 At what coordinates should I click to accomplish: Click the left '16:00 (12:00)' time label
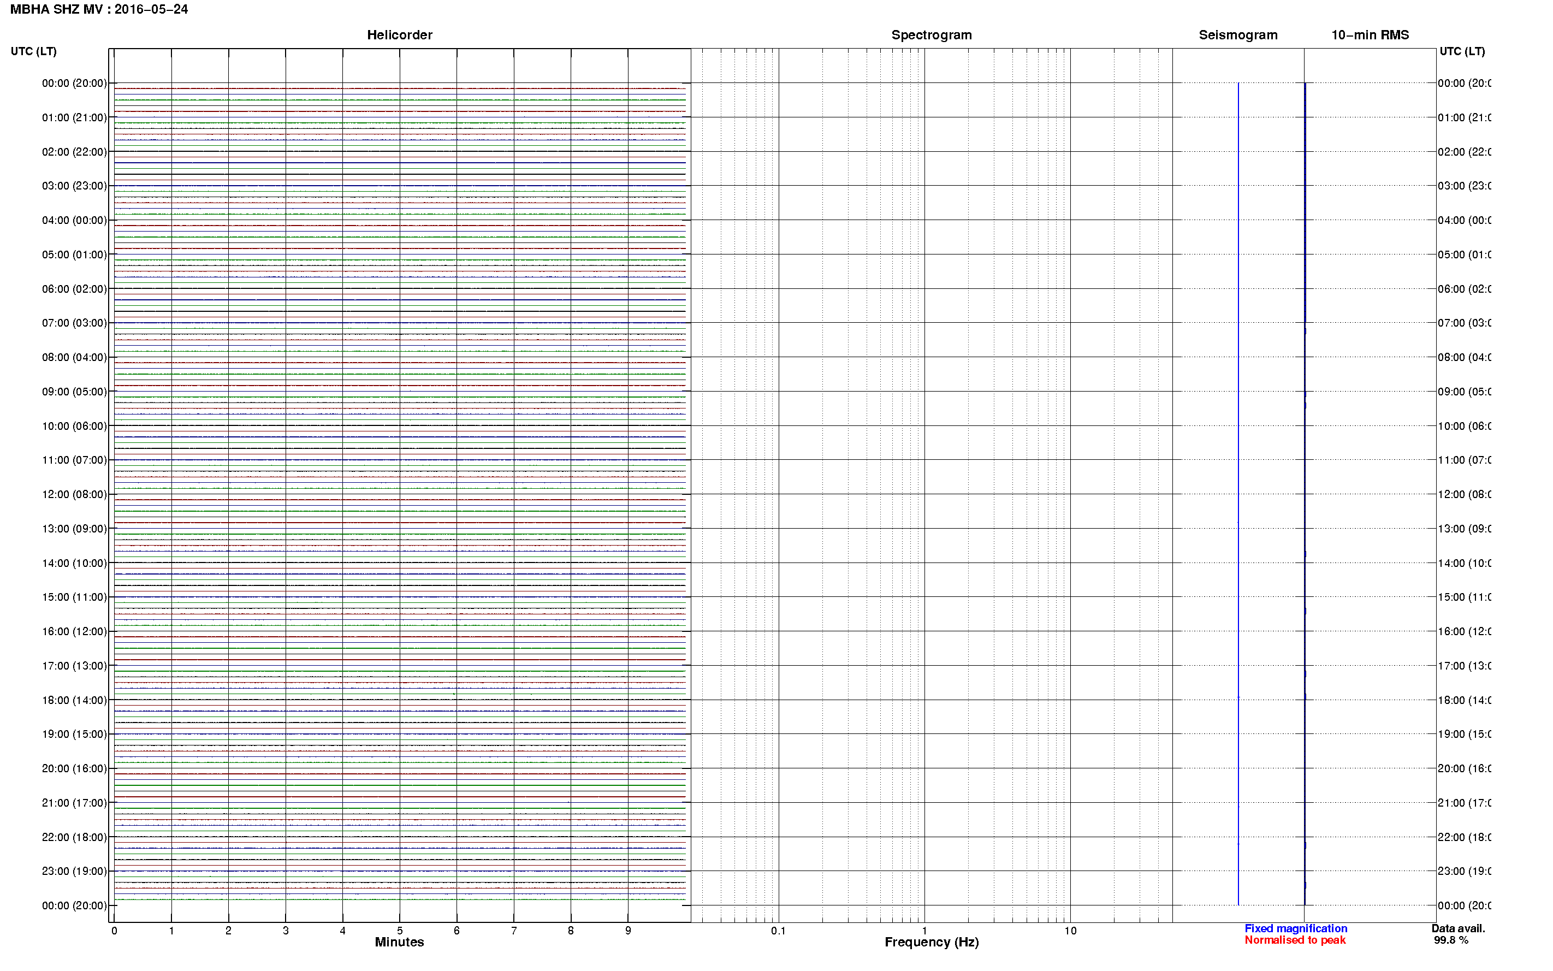click(74, 632)
